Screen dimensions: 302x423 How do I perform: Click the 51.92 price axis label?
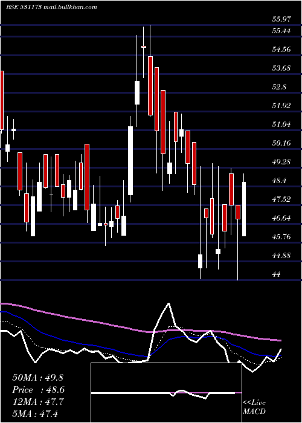pos(281,106)
